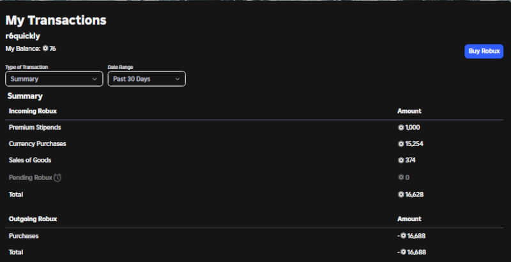Select the Currency Purchases entry
This screenshot has height=262, width=511.
[37, 144]
